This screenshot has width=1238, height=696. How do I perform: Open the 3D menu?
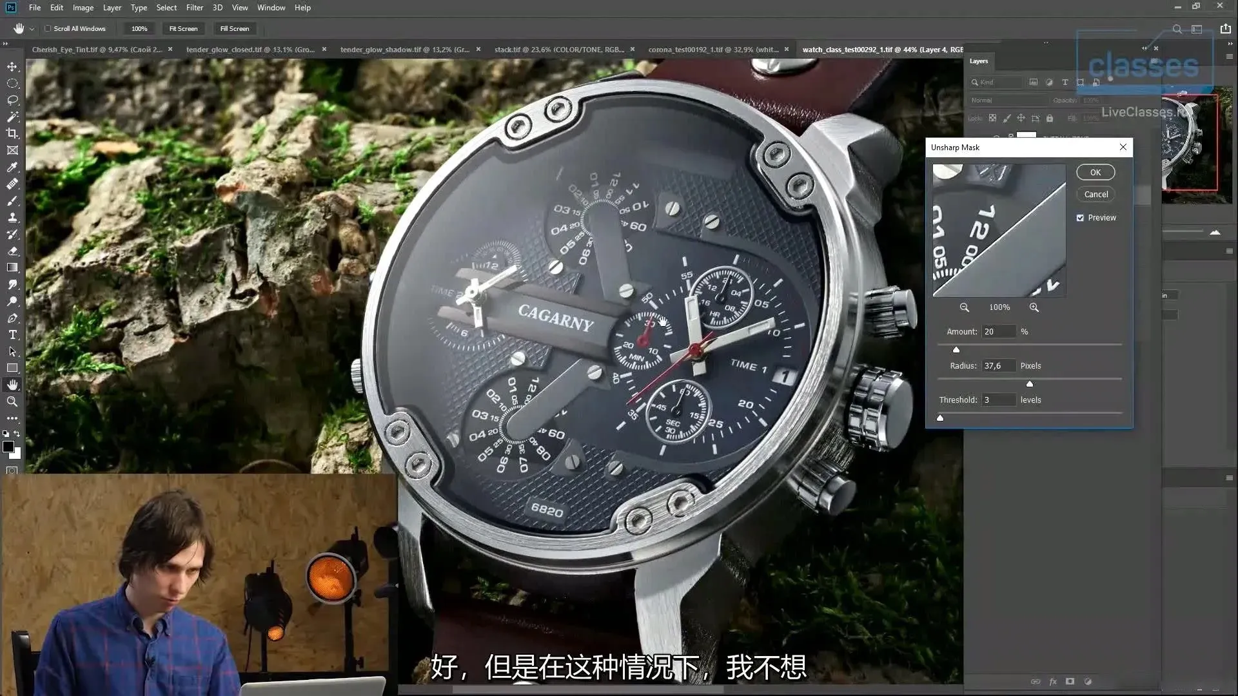[217, 8]
